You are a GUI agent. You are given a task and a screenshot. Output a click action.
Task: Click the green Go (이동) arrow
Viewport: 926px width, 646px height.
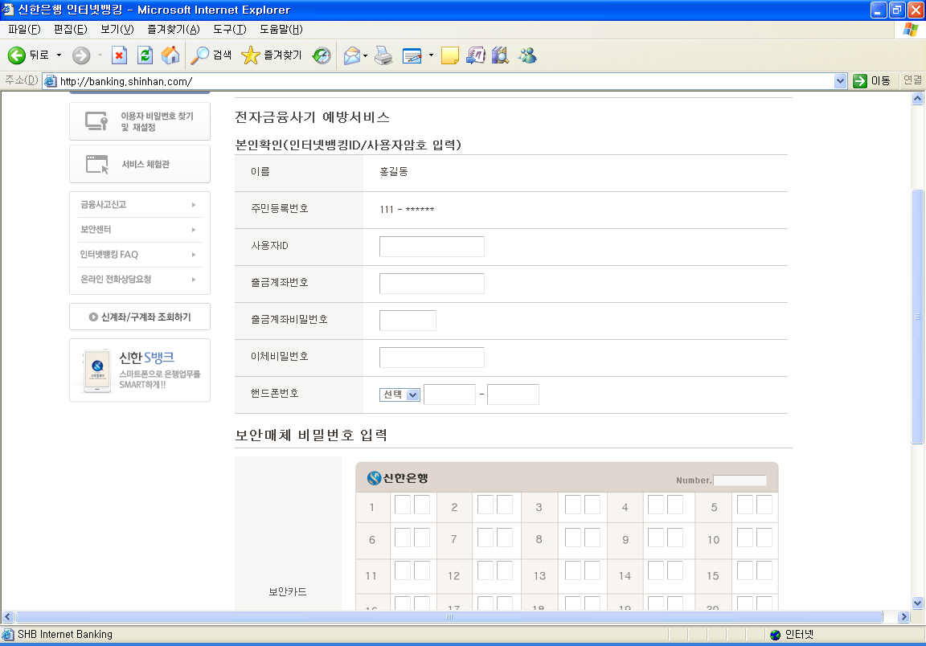860,81
